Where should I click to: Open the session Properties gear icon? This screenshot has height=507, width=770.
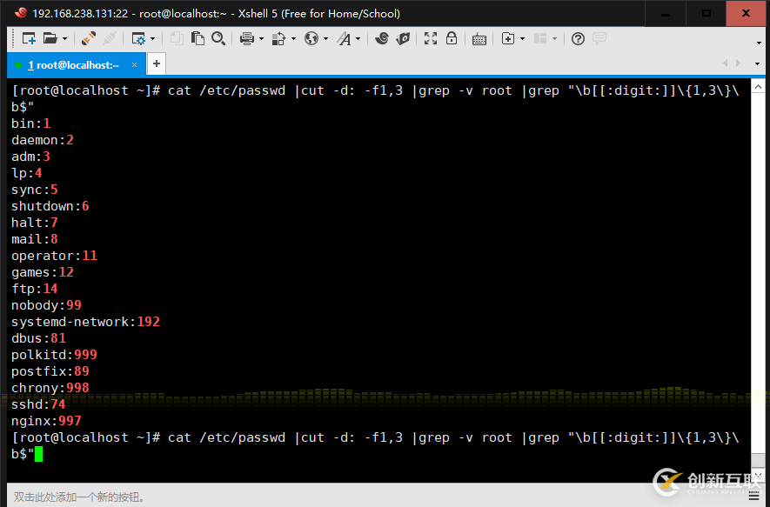click(x=139, y=39)
